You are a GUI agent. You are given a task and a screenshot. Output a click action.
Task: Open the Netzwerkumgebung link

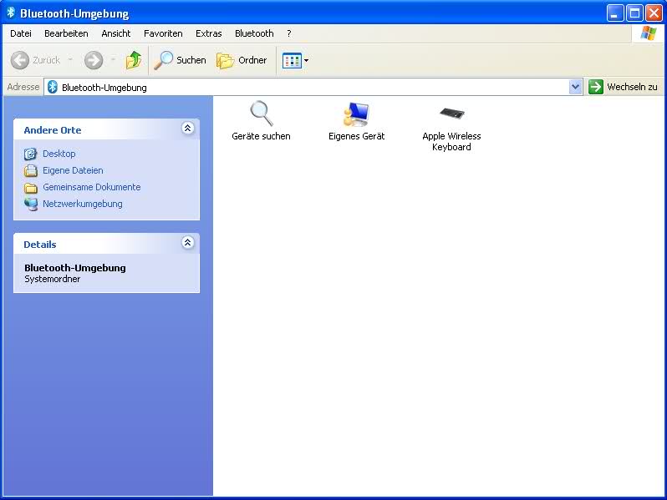(83, 204)
